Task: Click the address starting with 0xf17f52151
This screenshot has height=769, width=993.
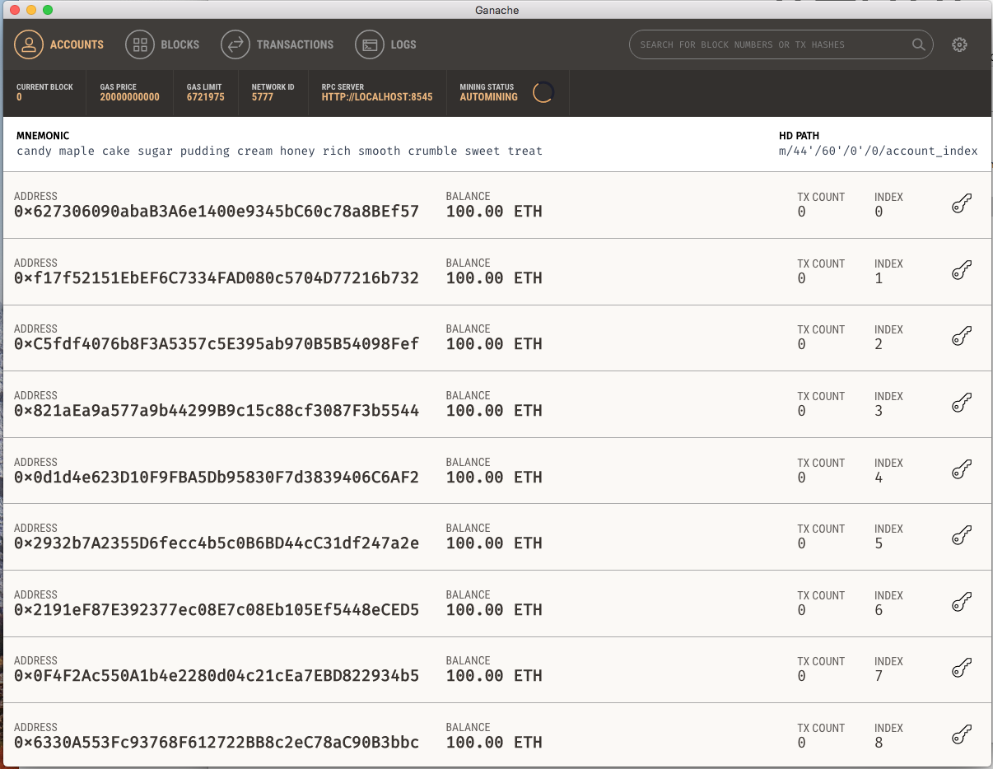Action: click(217, 278)
